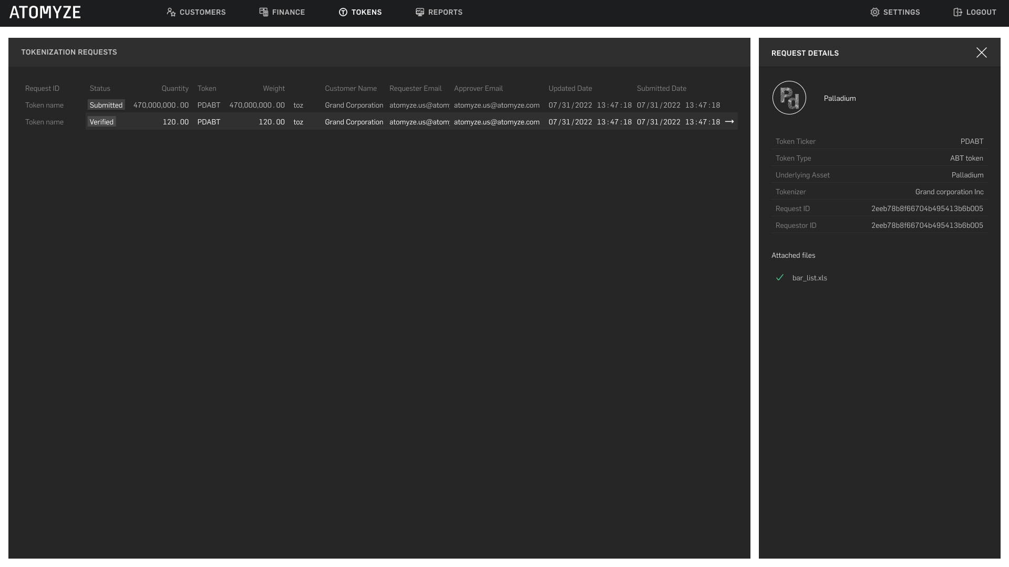Go to the Reports section
The width and height of the screenshot is (1009, 567).
click(x=445, y=12)
